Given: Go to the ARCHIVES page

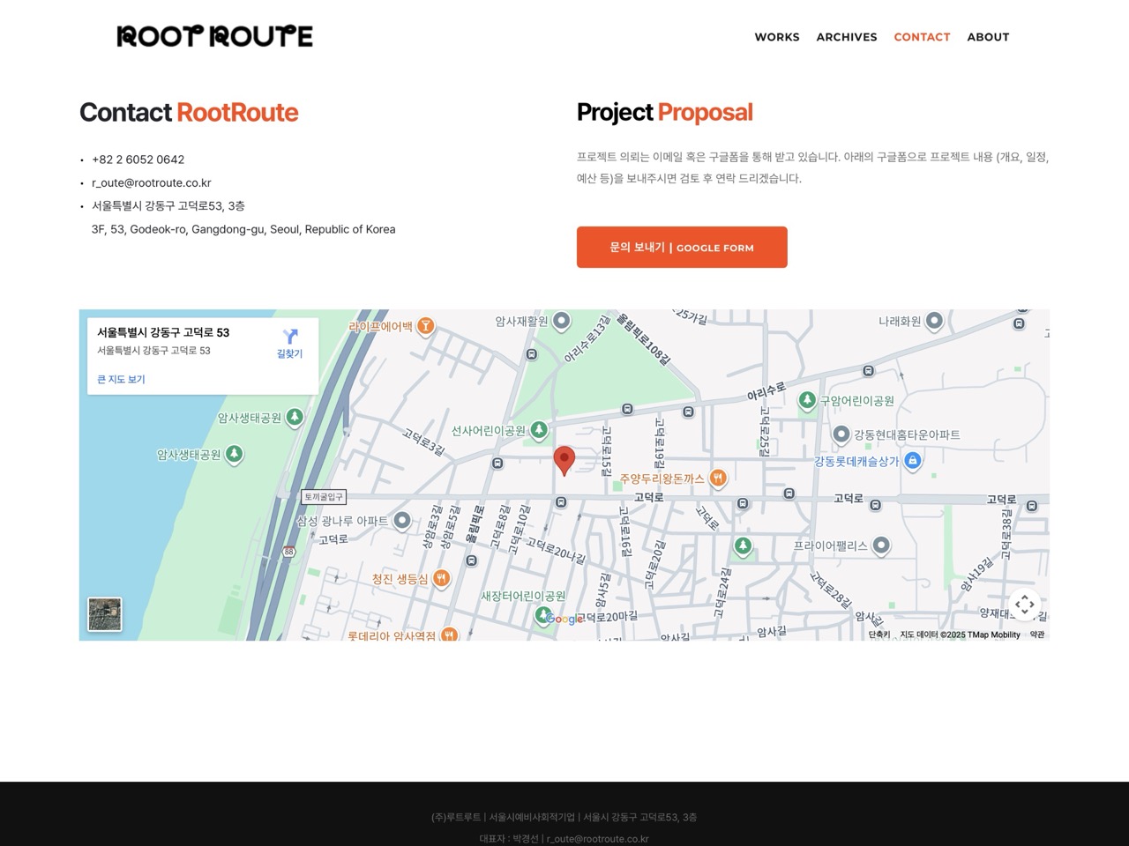Looking at the screenshot, I should coord(846,37).
